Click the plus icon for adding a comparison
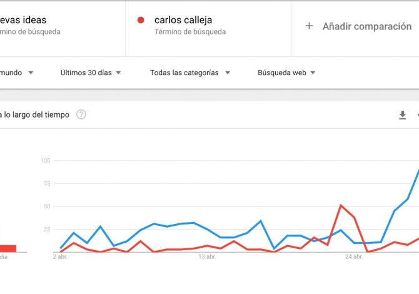Image resolution: width=419 pixels, height=294 pixels. 309,26
